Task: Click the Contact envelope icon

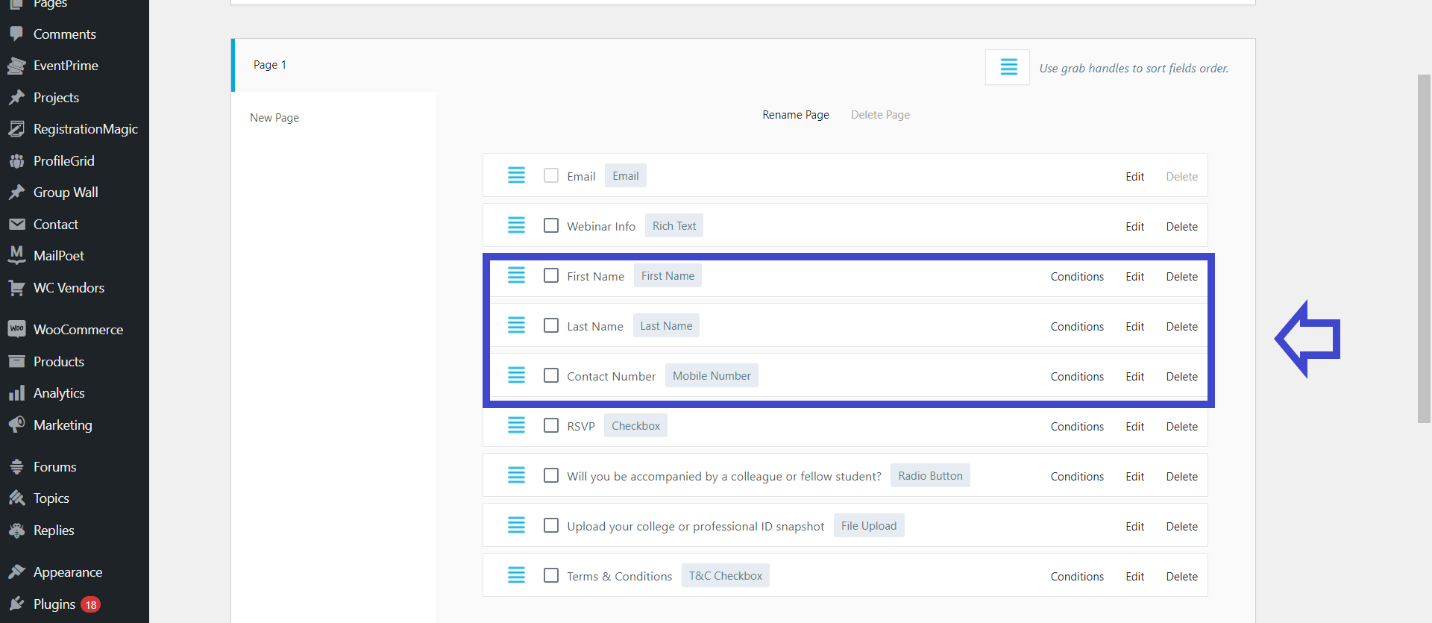Action: [16, 225]
